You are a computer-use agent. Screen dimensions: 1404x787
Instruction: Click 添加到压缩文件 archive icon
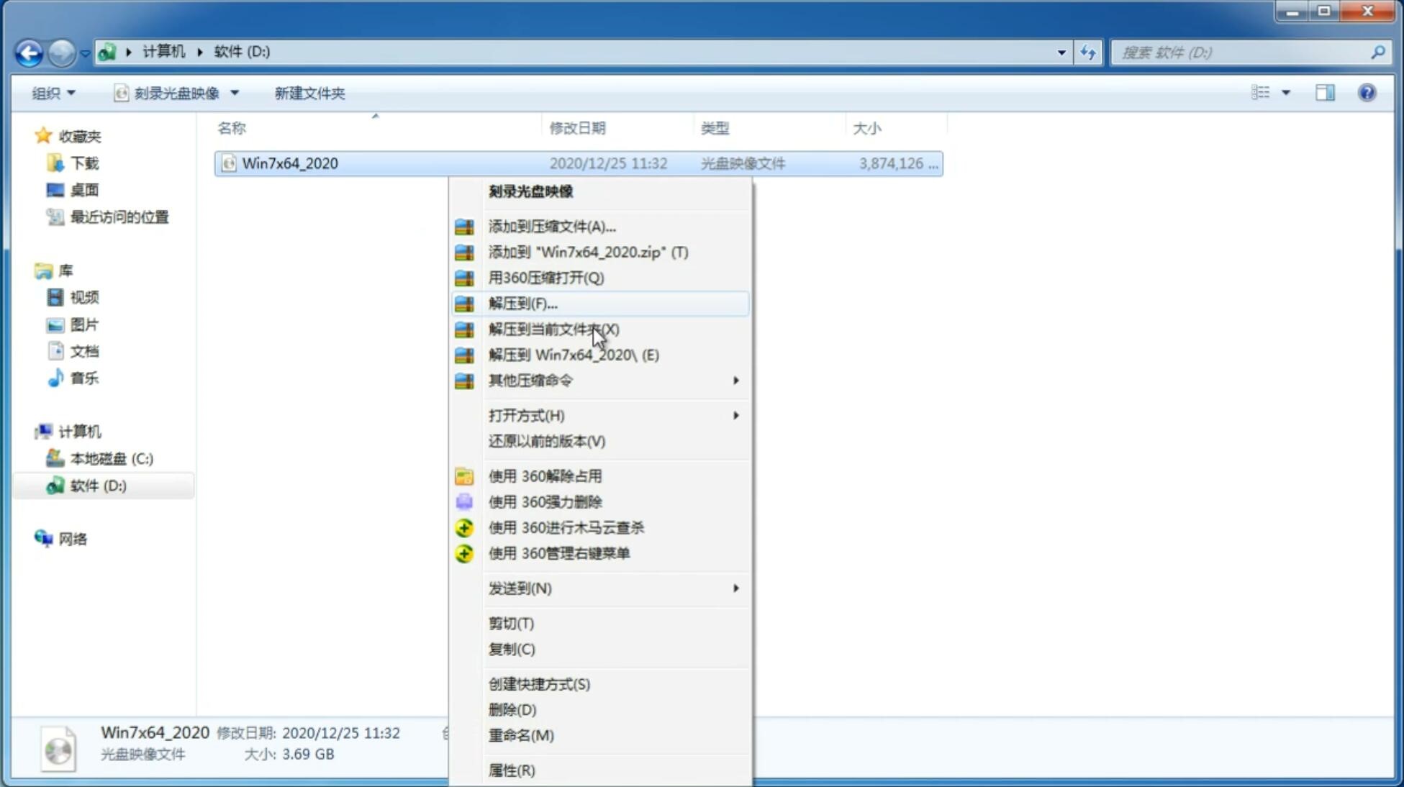click(463, 226)
